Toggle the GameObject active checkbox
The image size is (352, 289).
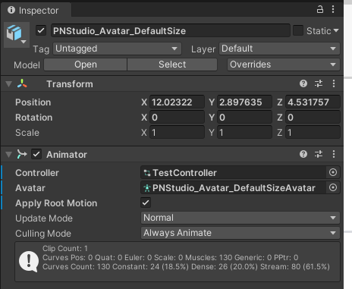tap(41, 31)
